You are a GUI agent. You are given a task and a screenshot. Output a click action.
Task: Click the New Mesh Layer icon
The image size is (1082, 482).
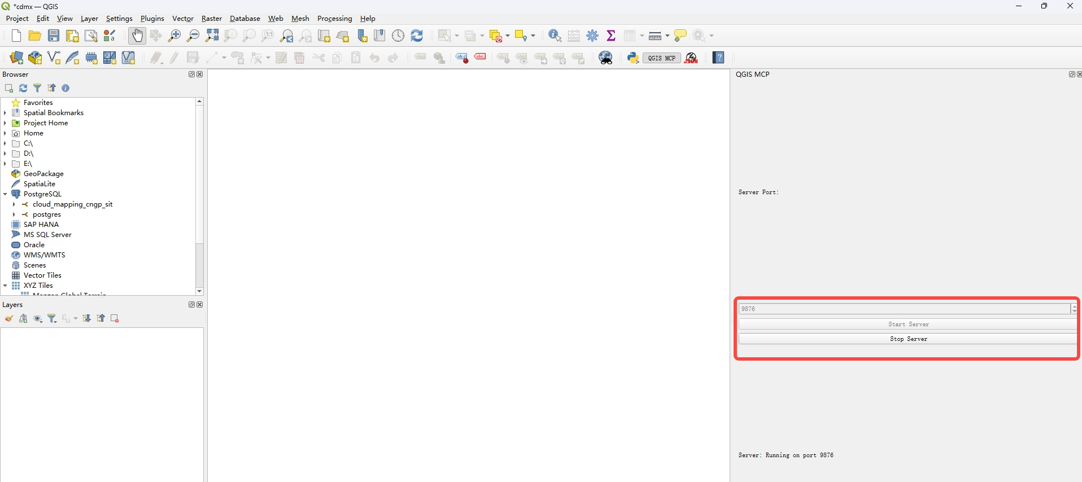(x=110, y=58)
